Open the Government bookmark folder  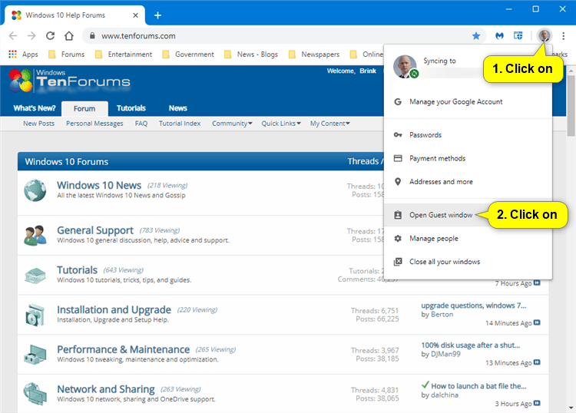tap(187, 55)
